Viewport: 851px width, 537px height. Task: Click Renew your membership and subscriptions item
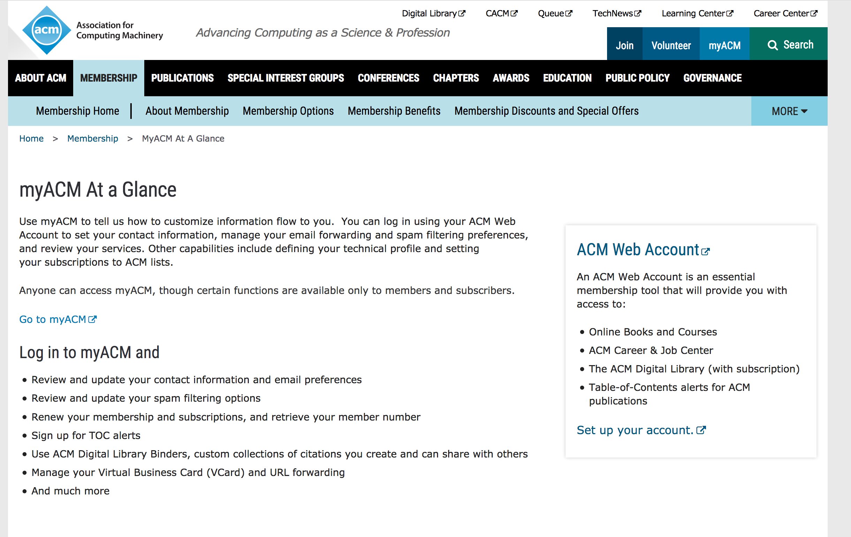pos(226,417)
